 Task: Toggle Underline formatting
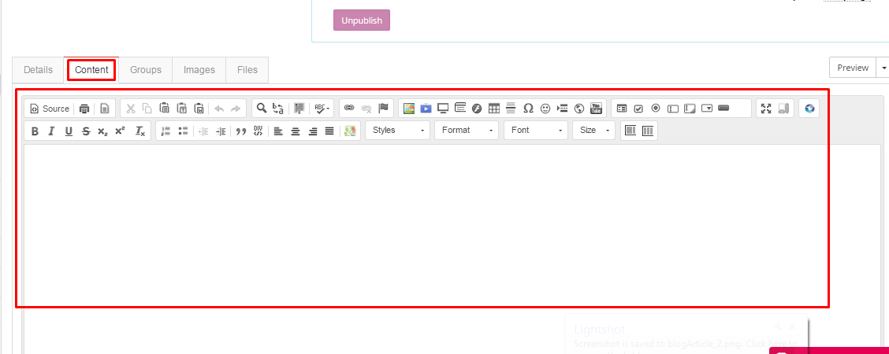pos(69,131)
